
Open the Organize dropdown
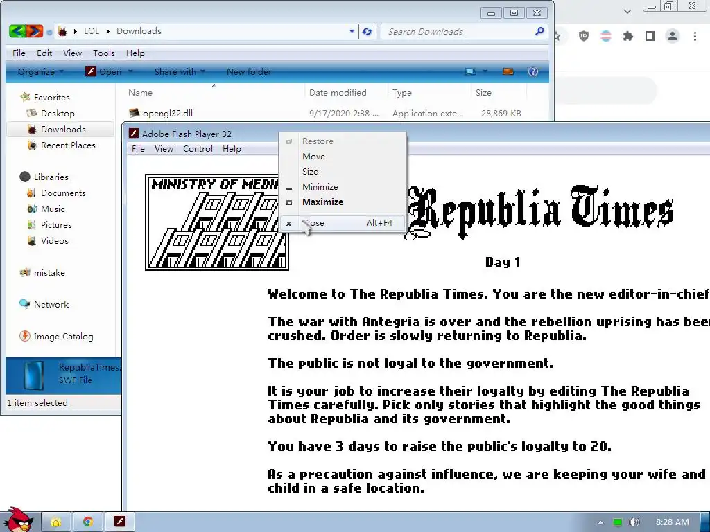pos(41,71)
